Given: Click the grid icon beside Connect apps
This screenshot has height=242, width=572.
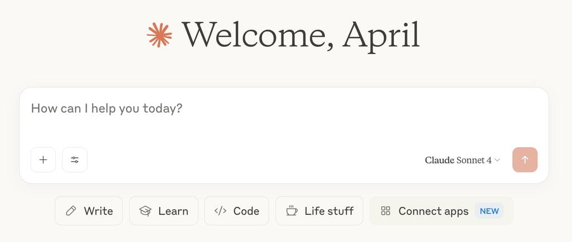Looking at the screenshot, I should [385, 211].
